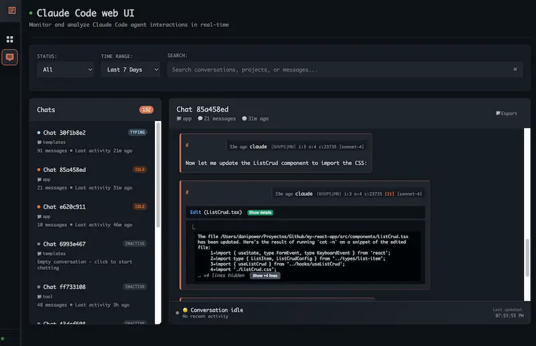
Task: Click the 132 chats count badge
Action: coord(146,110)
